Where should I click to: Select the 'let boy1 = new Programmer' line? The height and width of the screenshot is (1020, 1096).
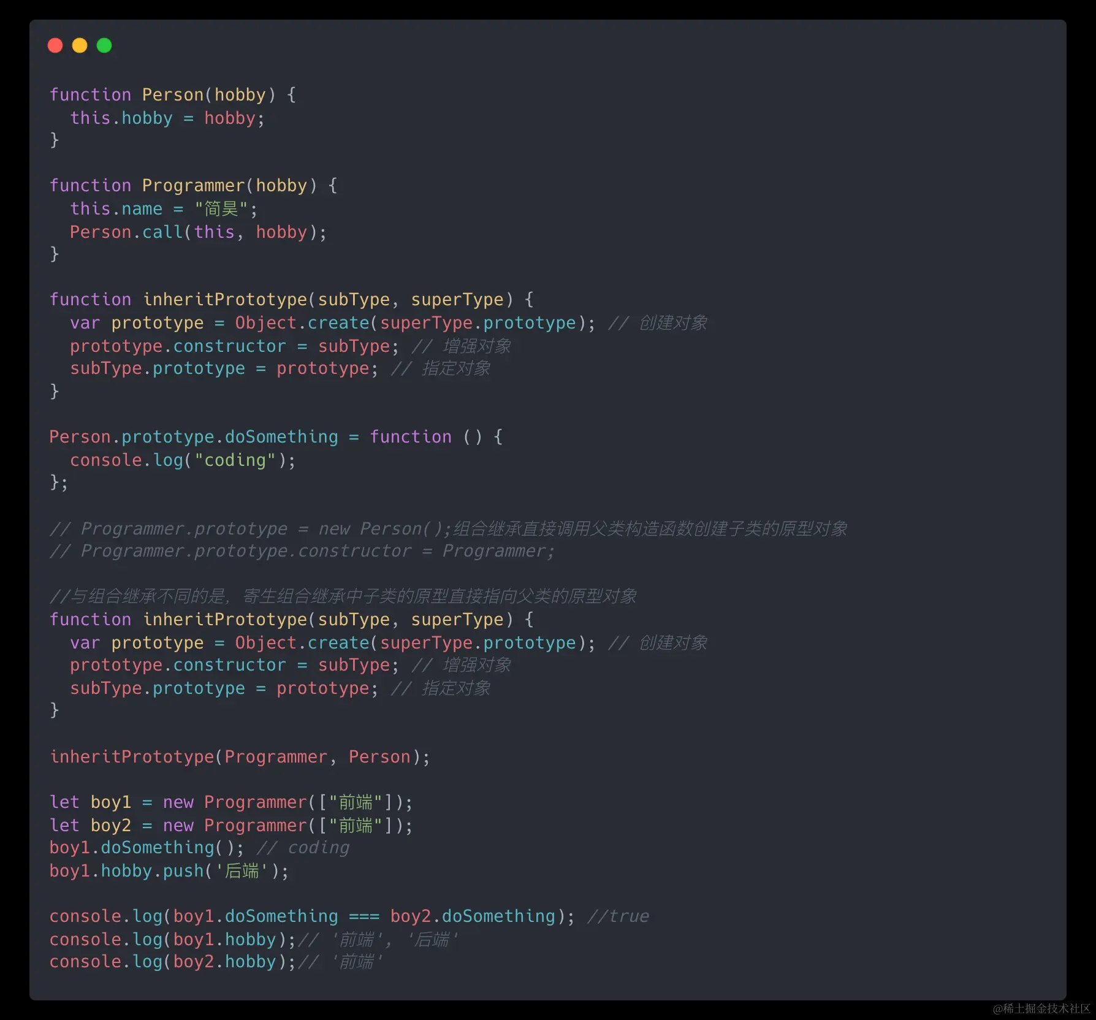click(231, 802)
